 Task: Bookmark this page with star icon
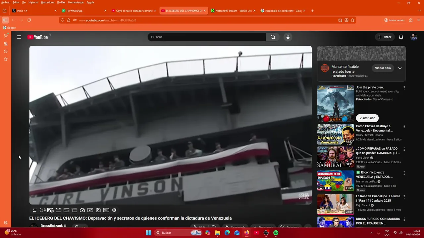(x=353, y=20)
